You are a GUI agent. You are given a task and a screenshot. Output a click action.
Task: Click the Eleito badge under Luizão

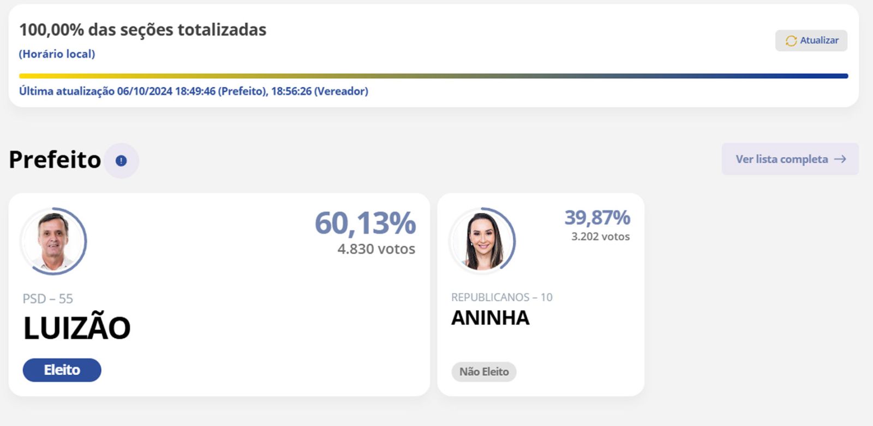pyautogui.click(x=62, y=370)
